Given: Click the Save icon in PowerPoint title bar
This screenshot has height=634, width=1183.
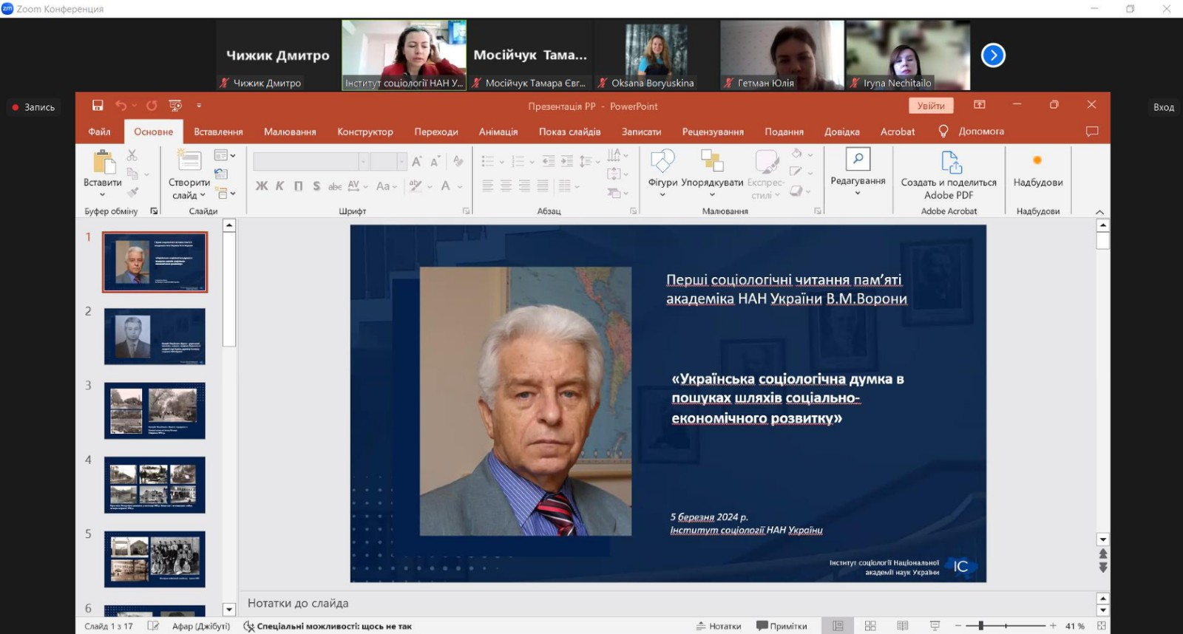Looking at the screenshot, I should 98,106.
